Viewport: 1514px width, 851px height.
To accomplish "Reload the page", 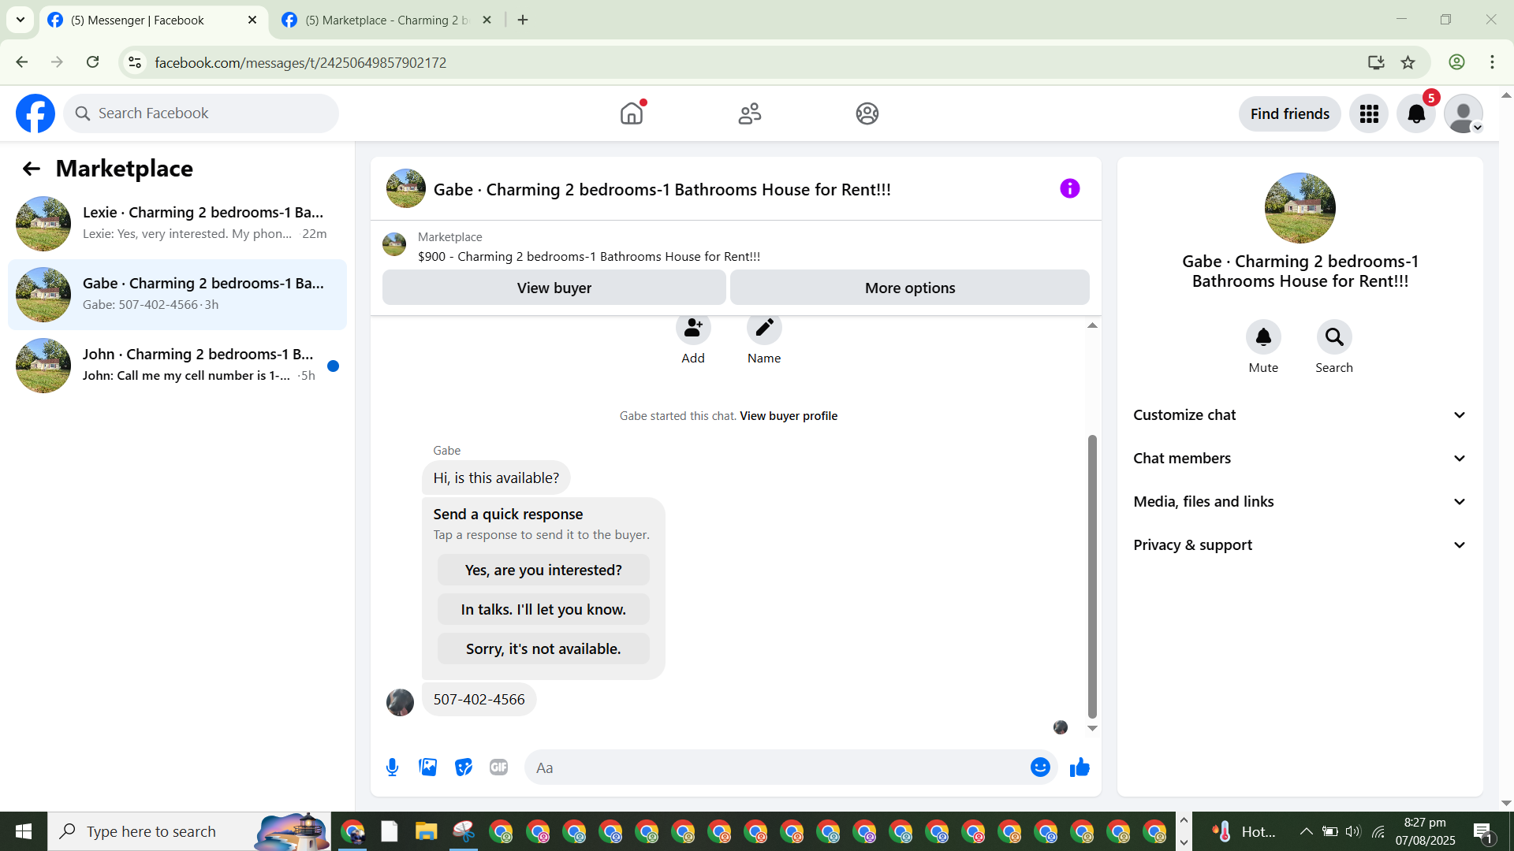I will click(x=92, y=62).
